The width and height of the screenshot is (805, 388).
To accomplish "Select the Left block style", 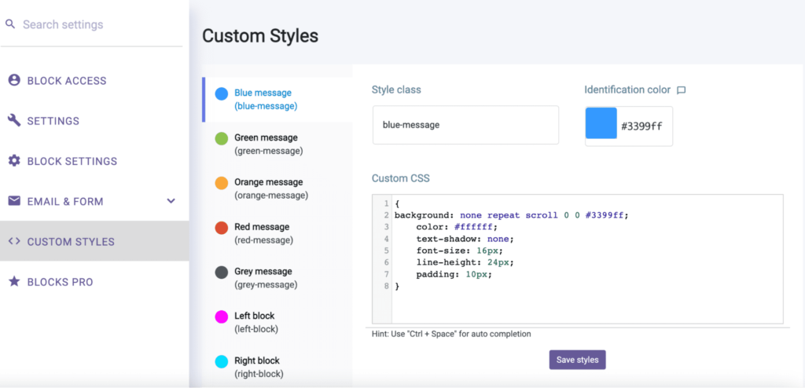I will 278,323.
